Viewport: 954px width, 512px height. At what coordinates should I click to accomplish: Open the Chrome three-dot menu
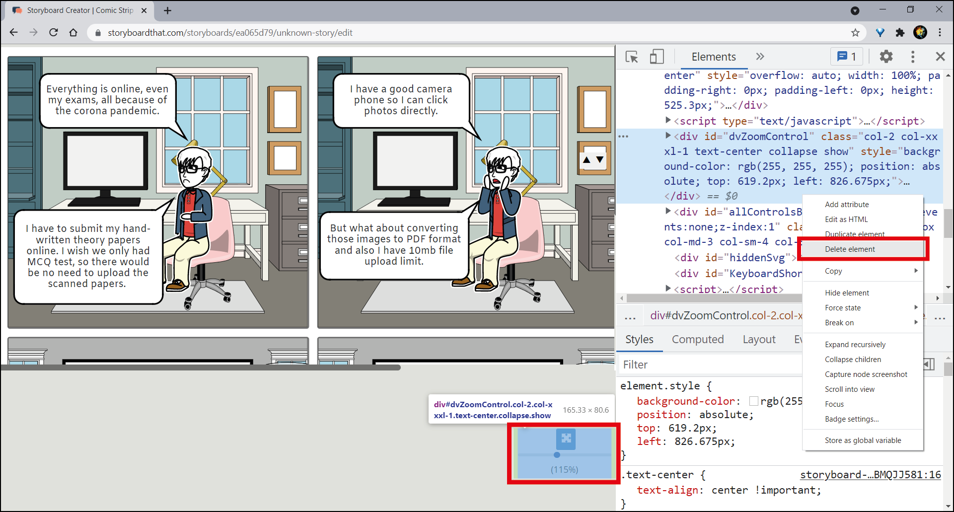(x=940, y=32)
